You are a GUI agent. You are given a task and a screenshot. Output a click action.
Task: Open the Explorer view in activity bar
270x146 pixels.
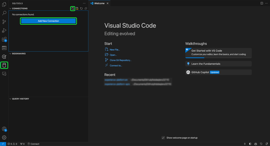click(4, 5)
